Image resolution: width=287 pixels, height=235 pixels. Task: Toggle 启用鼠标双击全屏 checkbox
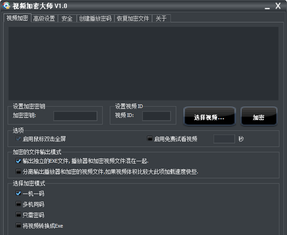click(x=18, y=139)
